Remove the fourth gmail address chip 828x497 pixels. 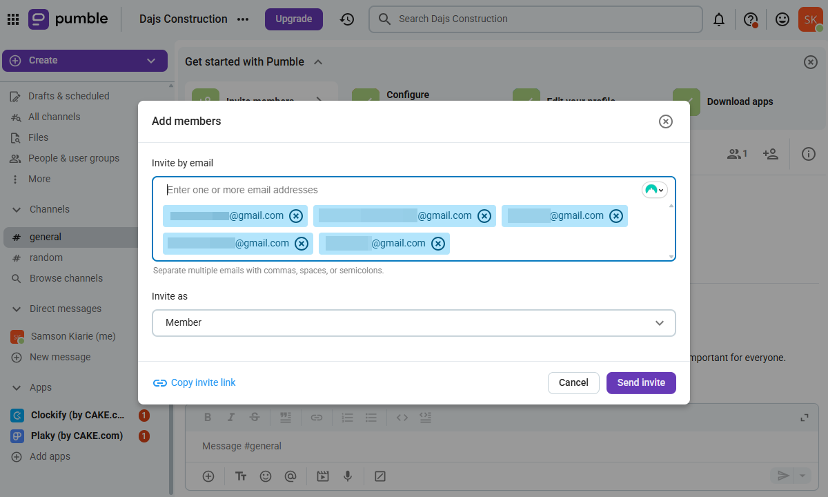tap(302, 244)
